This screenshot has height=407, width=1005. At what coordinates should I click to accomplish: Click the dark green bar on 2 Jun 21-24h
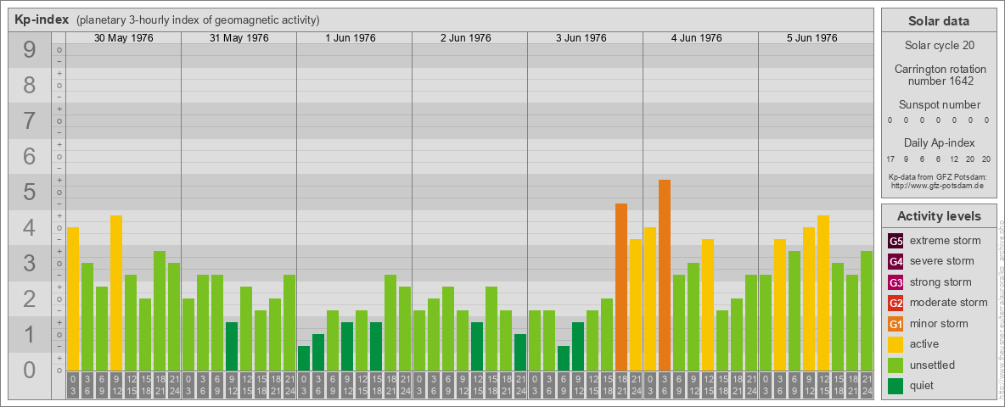(x=520, y=352)
